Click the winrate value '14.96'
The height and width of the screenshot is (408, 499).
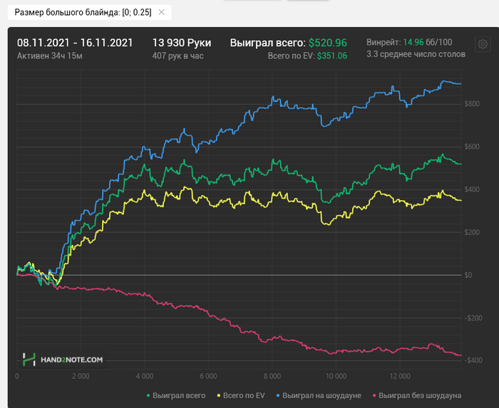pyautogui.click(x=413, y=42)
